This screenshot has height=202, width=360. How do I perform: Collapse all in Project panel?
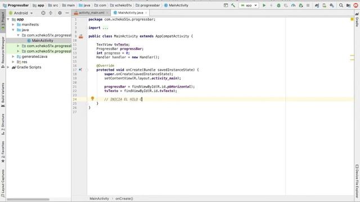[x=51, y=13]
